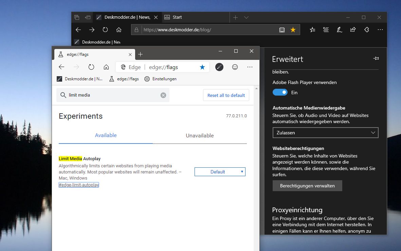
Task: Show tab previews chevron in legacy Edge
Action: 246,17
